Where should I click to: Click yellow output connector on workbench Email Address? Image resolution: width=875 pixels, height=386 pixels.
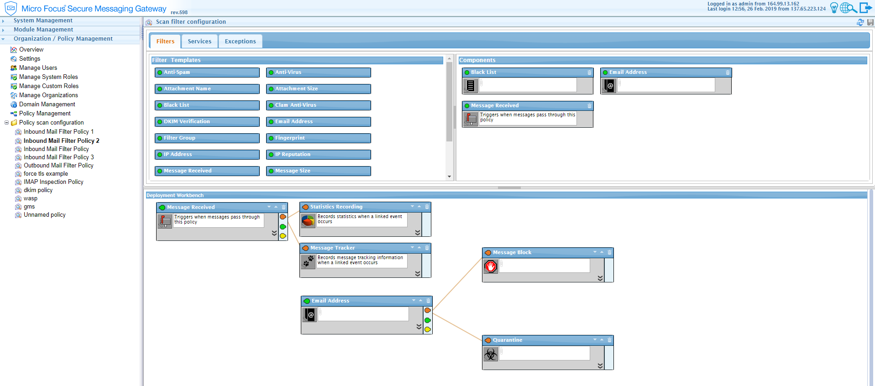pyautogui.click(x=428, y=329)
